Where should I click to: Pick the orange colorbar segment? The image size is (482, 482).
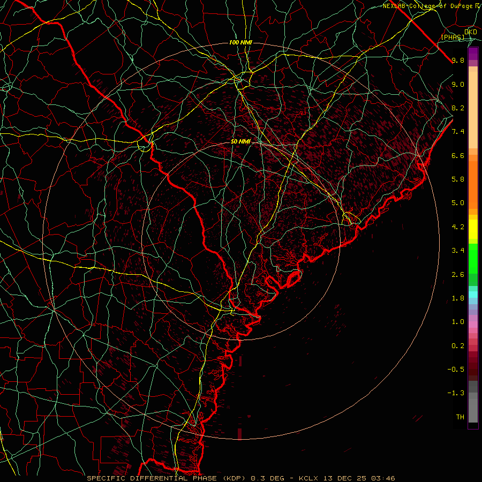pyautogui.click(x=473, y=184)
